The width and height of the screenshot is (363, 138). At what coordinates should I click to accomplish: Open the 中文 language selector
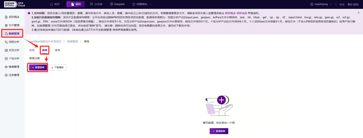342,5
